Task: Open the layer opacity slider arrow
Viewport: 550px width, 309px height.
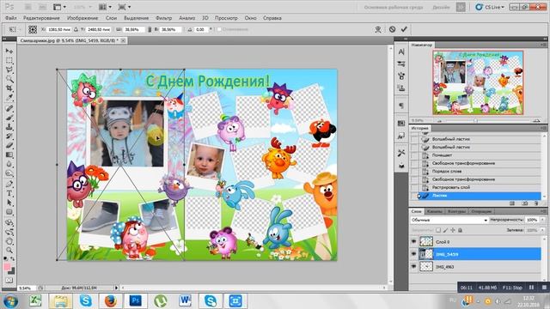Action: (x=542, y=220)
